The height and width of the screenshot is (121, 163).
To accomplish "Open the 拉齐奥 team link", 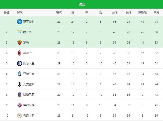I will click(x=27, y=32).
